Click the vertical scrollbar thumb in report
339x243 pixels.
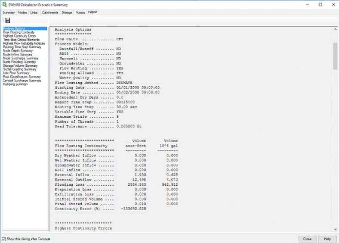(335, 56)
